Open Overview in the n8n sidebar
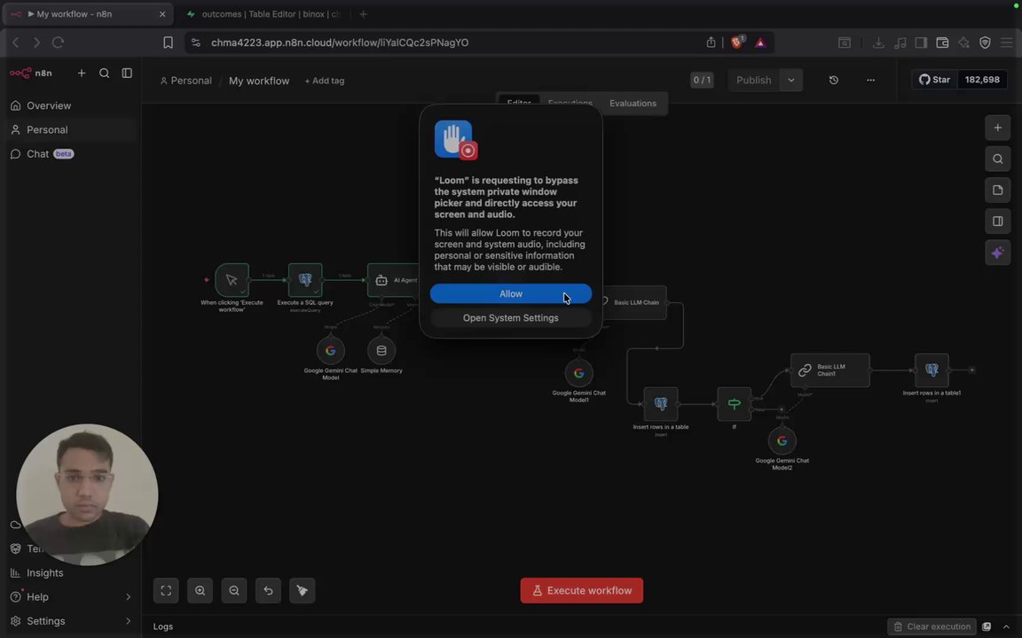The height and width of the screenshot is (638, 1022). tap(49, 105)
